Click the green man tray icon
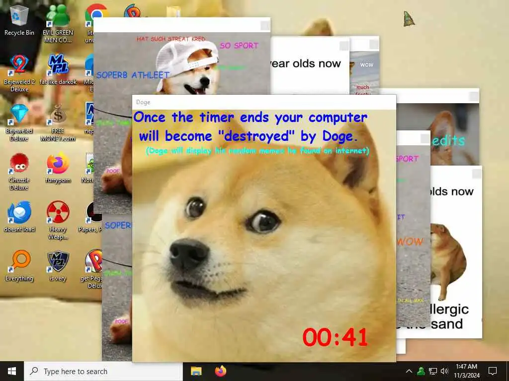Screen dimensions: 509x381 click(421, 371)
